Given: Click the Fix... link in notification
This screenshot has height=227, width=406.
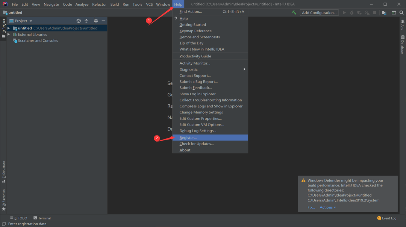Looking at the screenshot, I should coord(311,207).
